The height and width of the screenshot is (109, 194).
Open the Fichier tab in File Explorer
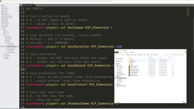(116, 52)
